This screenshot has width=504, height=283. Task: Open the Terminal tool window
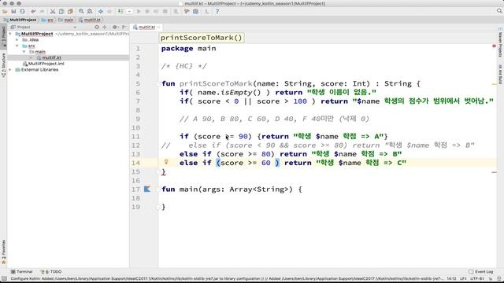click(21, 271)
